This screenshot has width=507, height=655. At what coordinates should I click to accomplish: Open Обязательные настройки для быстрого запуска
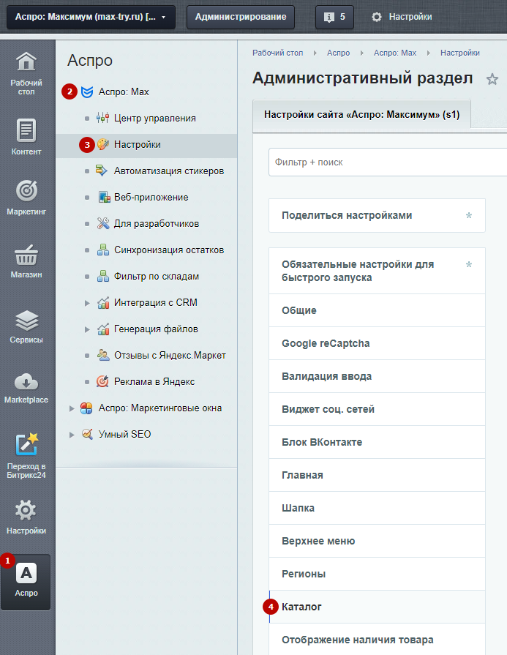tap(377, 271)
